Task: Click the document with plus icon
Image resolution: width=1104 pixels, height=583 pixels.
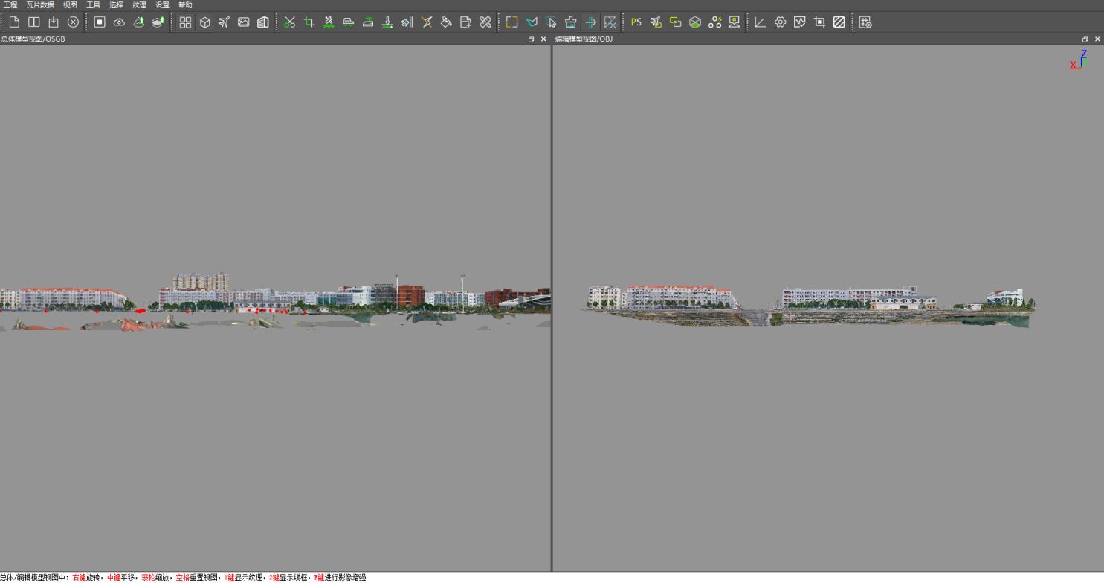Action: point(465,22)
